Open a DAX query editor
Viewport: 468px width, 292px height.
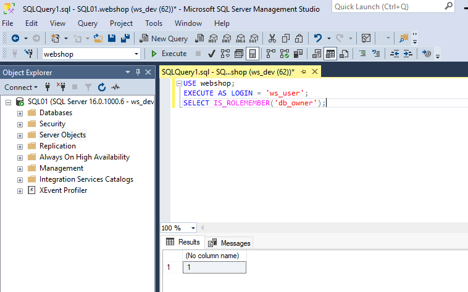[254, 38]
